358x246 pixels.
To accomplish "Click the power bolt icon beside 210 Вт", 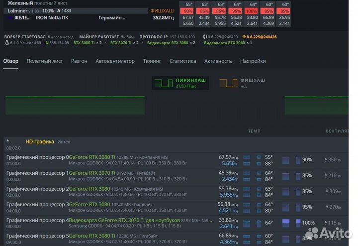I will tap(326, 175).
